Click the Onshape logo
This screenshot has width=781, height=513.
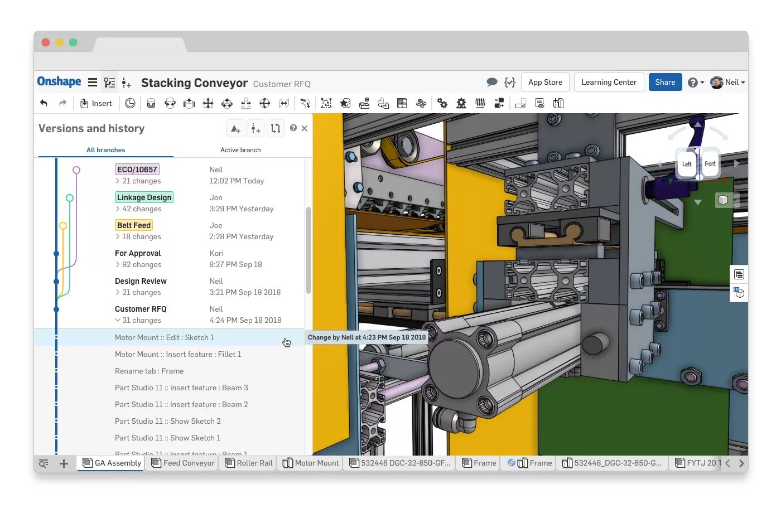pos(59,82)
